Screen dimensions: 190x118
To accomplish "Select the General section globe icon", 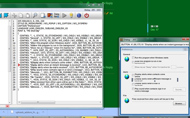I will [127, 59].
